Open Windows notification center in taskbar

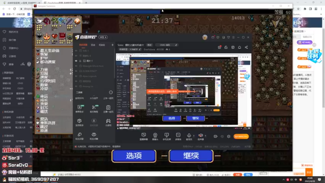pos(319,179)
